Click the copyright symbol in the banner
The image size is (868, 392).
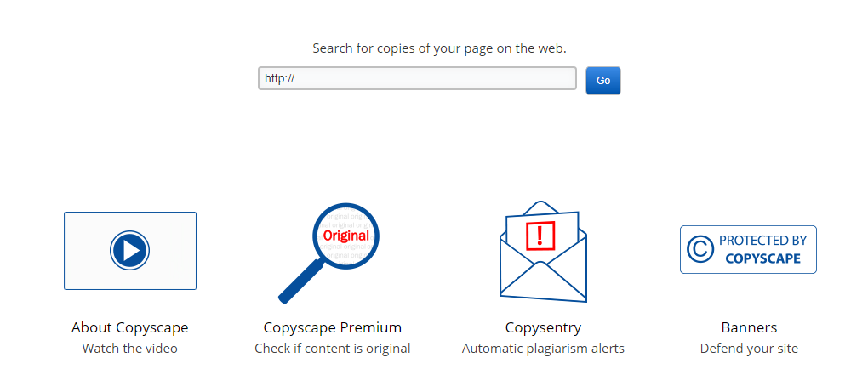(x=700, y=249)
